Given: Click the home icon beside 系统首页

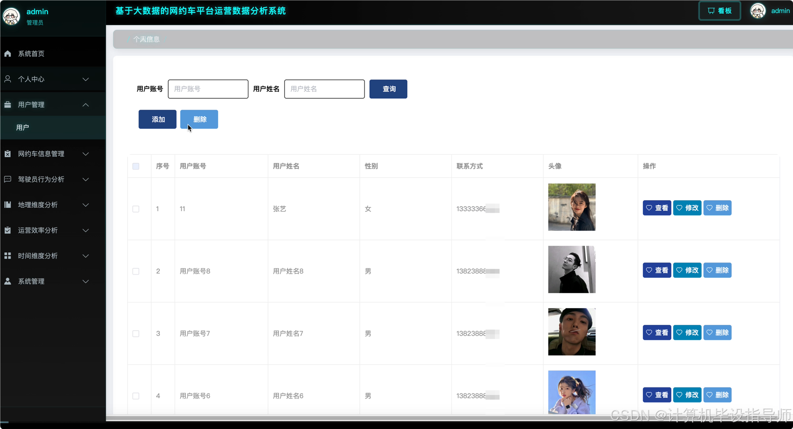Looking at the screenshot, I should pos(8,54).
